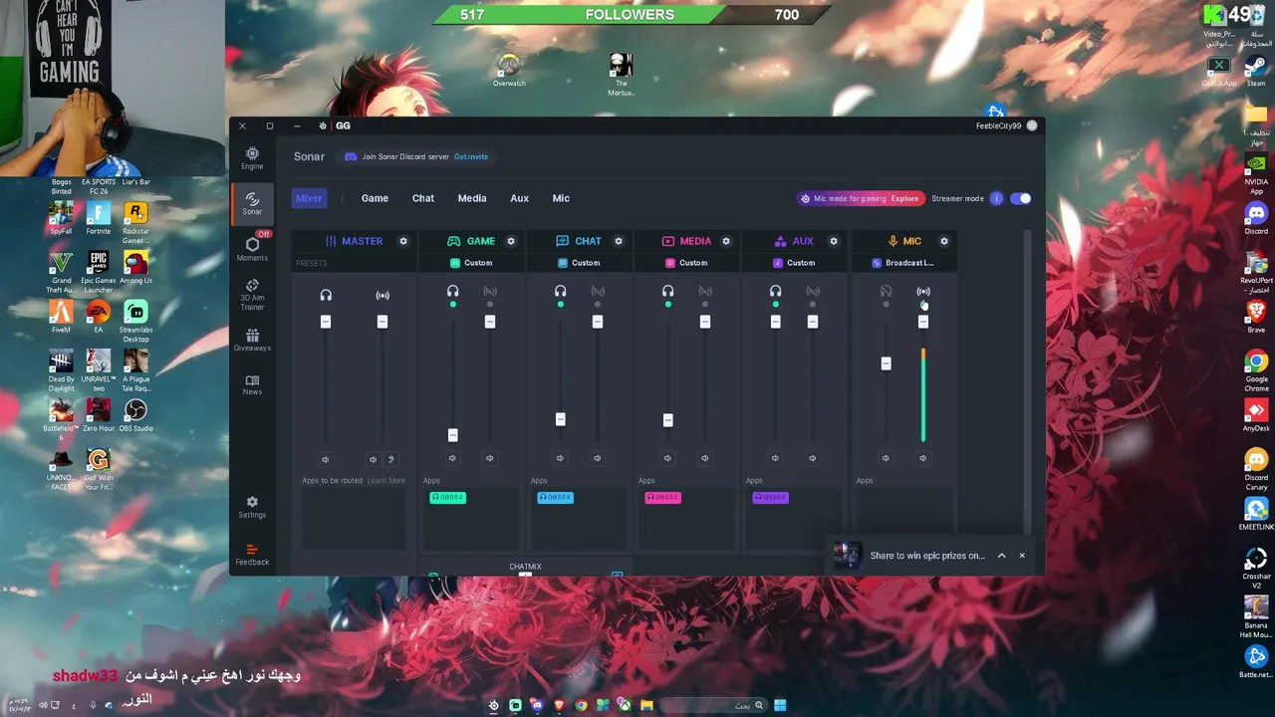Open the AnyDesk desktop icon
Image resolution: width=1275 pixels, height=717 pixels.
(x=1256, y=416)
